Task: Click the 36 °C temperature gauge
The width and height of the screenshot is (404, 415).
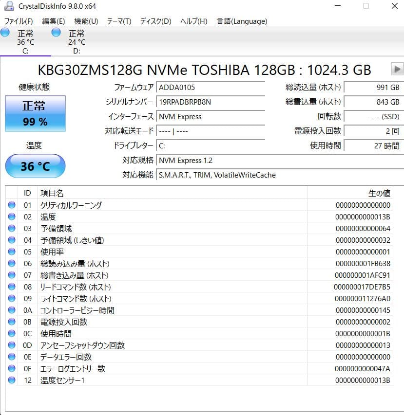Action: click(35, 166)
